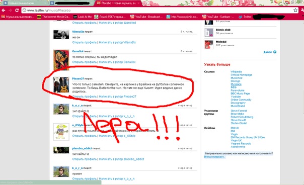The width and height of the screenshot is (304, 185).
Task: Open the EMI UK label link
Action: point(235,128)
